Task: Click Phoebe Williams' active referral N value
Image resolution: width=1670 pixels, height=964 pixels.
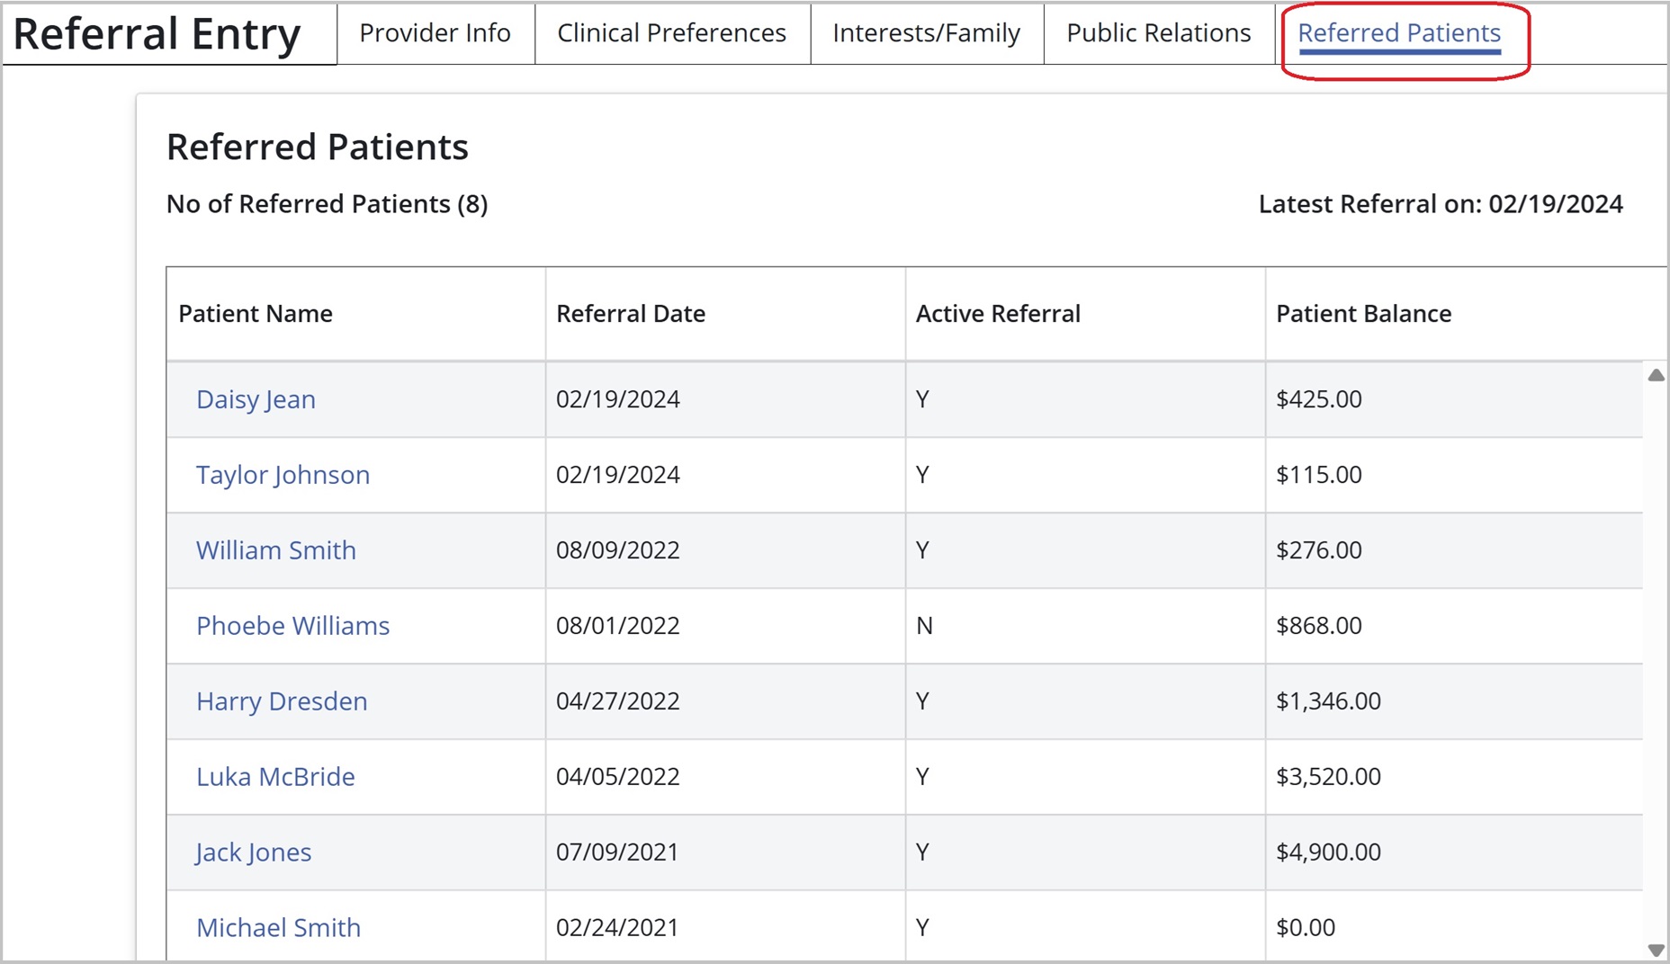Action: [924, 626]
